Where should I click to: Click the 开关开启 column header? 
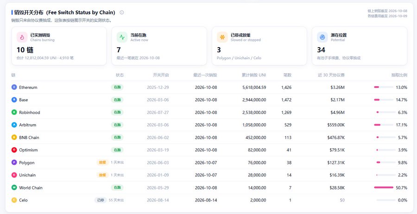[161, 75]
